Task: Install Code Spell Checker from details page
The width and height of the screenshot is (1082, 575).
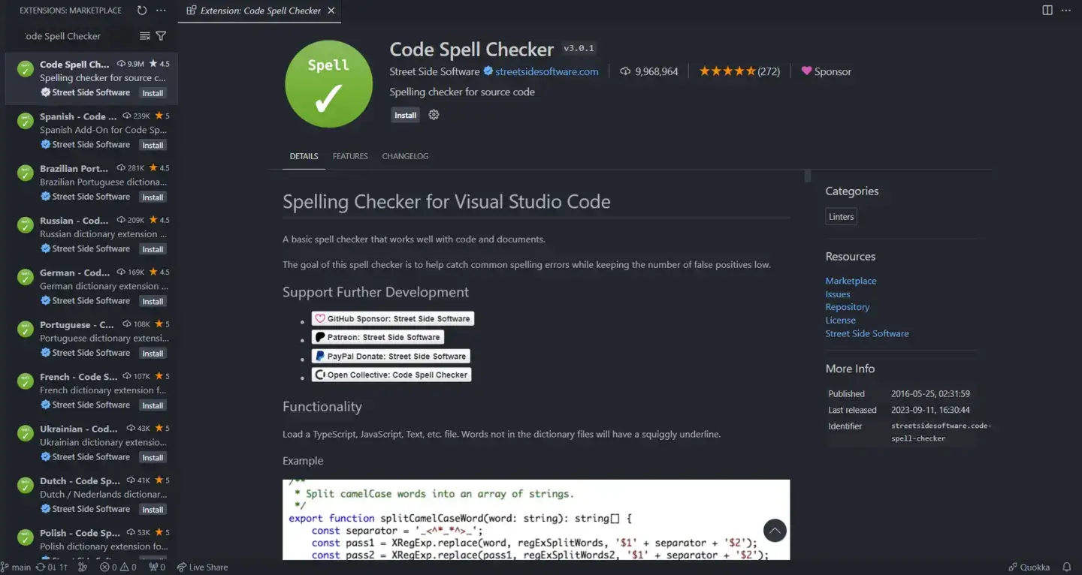Action: click(x=405, y=115)
